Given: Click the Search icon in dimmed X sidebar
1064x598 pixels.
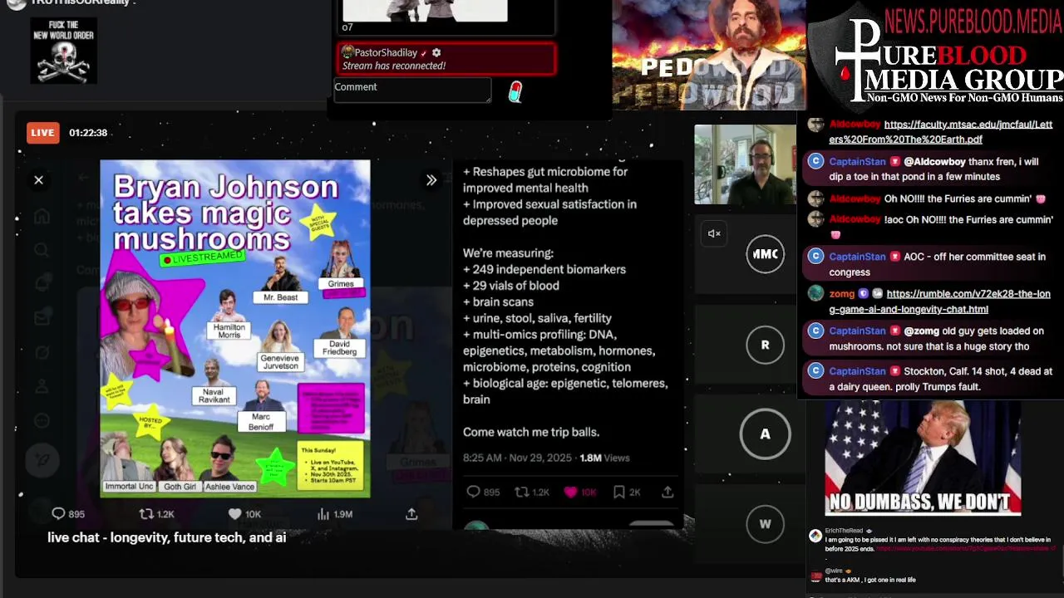Looking at the screenshot, I should click(42, 250).
